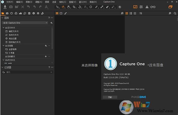Open the Capture tool tab camera icon

pyautogui.click(x=7, y=13)
